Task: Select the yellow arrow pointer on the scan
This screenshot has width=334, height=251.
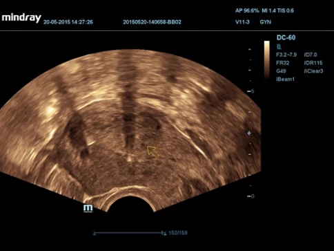Action: (x=153, y=152)
